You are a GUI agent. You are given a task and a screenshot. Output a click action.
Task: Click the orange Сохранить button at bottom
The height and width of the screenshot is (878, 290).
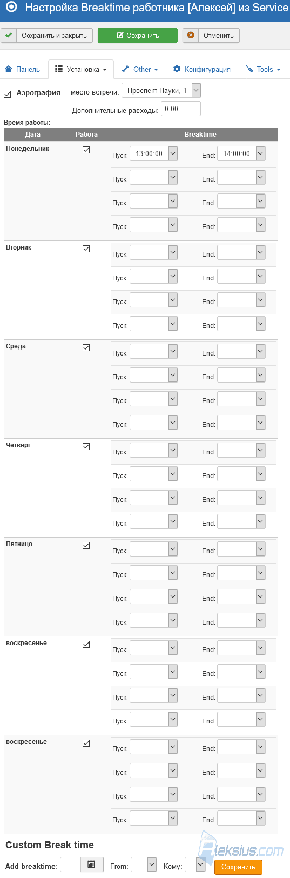click(x=238, y=867)
